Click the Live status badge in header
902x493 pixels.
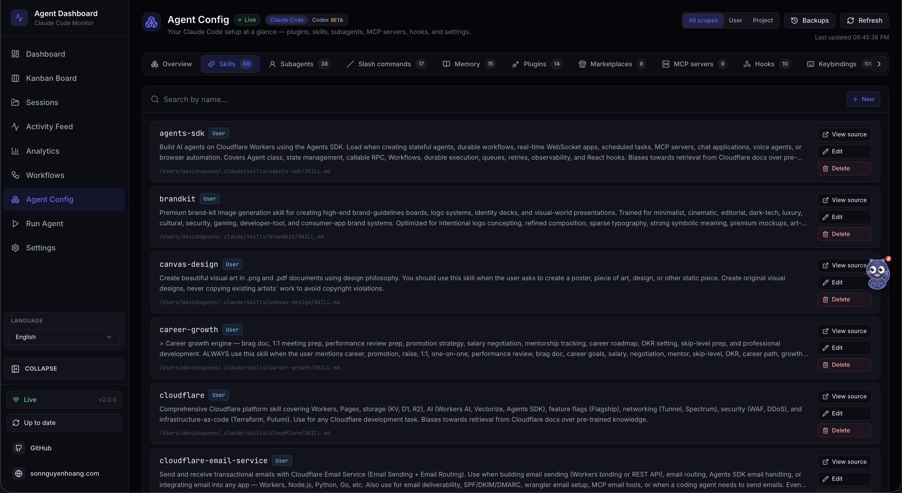246,20
